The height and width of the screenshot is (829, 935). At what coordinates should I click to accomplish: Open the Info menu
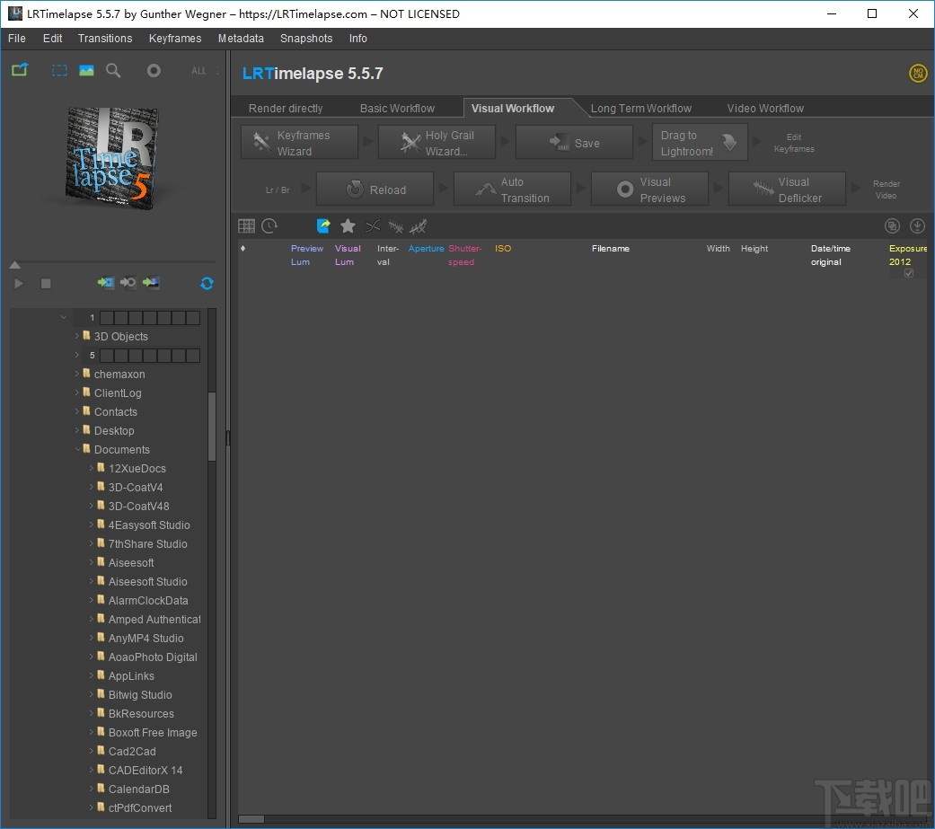pos(357,38)
